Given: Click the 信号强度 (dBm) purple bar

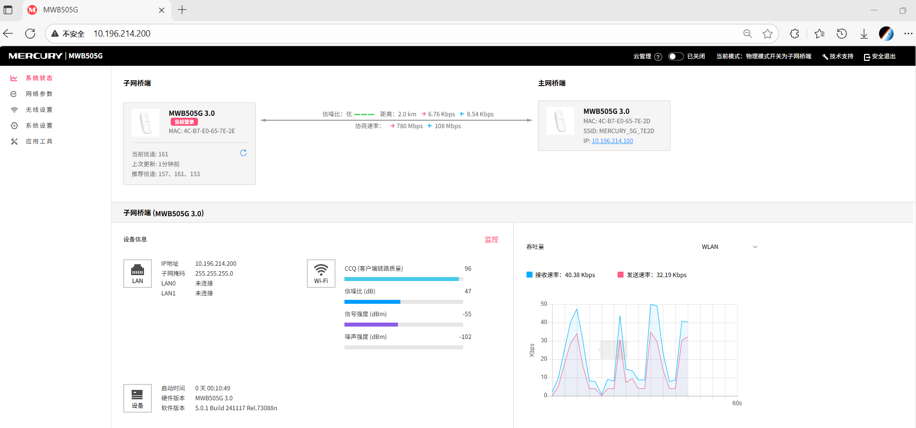Looking at the screenshot, I should pos(371,325).
